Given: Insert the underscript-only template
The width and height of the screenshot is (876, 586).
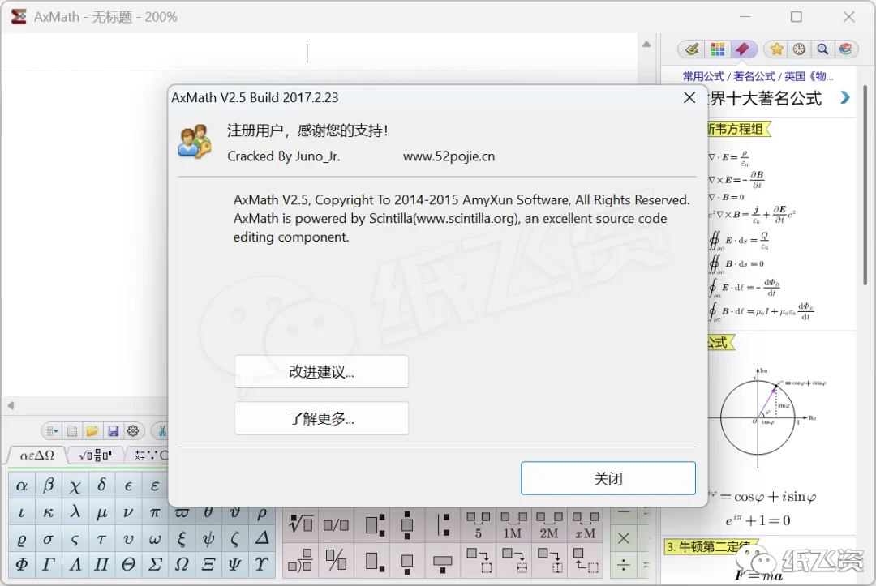Looking at the screenshot, I should click(407, 560).
